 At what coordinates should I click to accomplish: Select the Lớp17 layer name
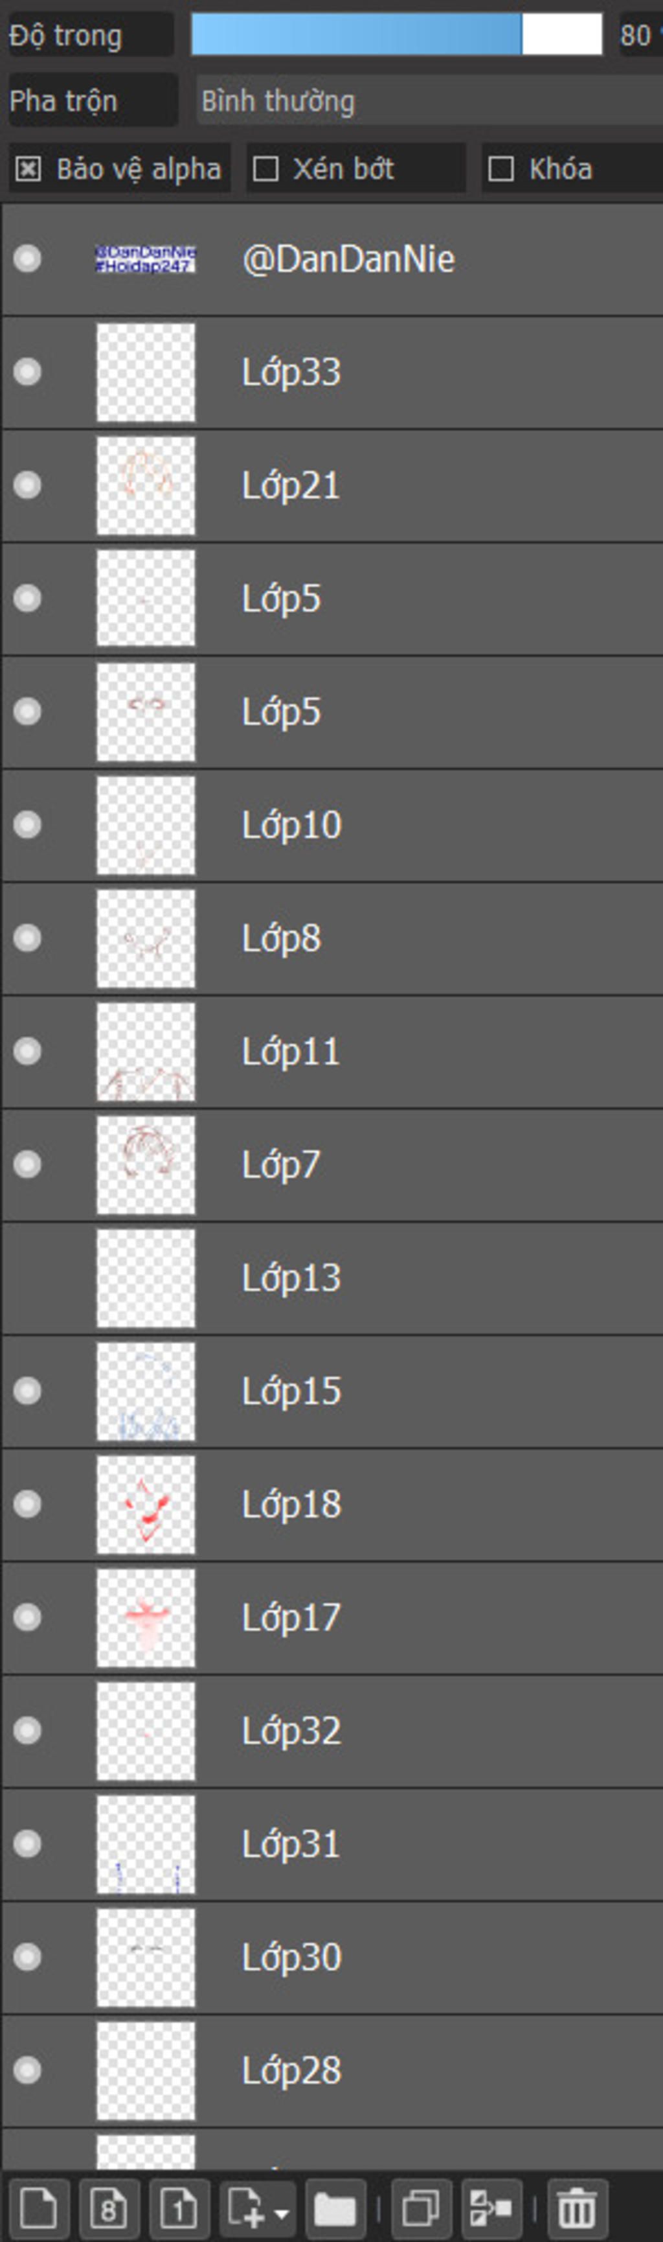point(291,1617)
